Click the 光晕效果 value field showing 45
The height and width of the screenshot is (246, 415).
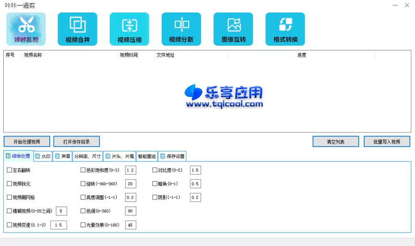click(x=130, y=225)
